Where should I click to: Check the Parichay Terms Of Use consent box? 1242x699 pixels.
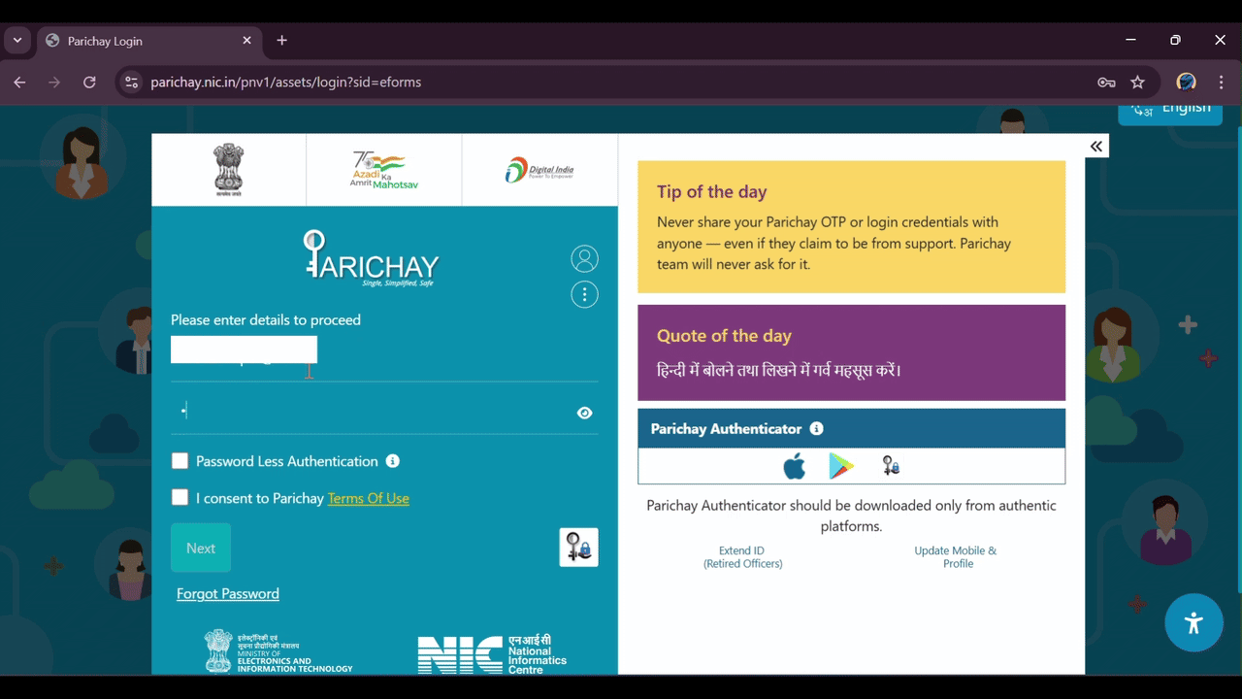click(180, 497)
